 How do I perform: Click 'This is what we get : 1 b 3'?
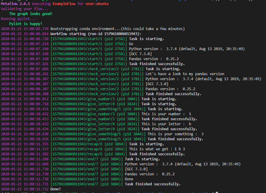click(x=157, y=149)
